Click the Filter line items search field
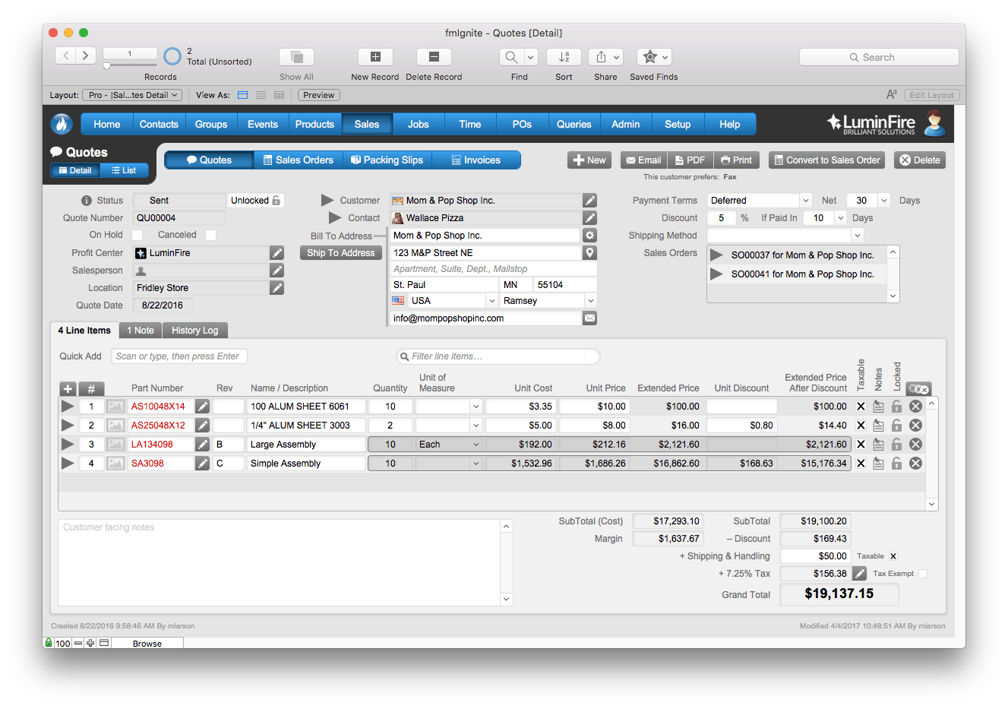This screenshot has height=709, width=1008. coord(498,356)
